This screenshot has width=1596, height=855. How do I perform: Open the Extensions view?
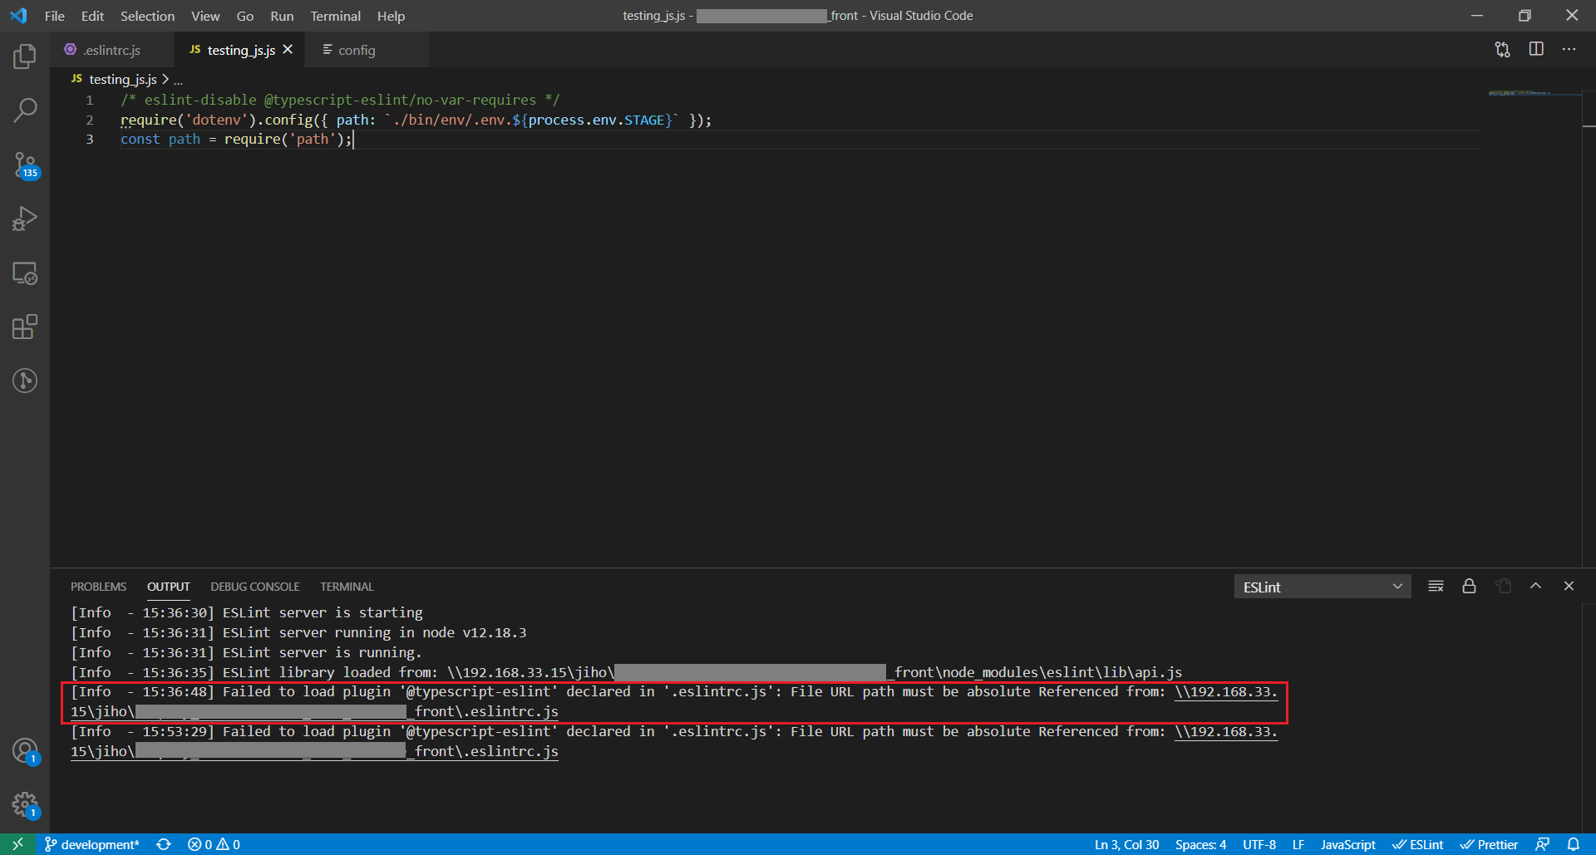[25, 327]
